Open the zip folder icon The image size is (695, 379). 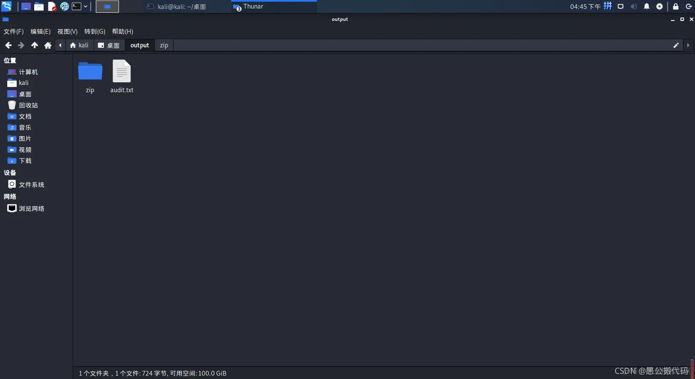[90, 71]
